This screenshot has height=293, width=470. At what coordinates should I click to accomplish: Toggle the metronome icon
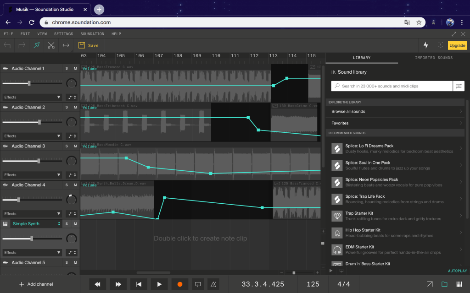[213, 284]
